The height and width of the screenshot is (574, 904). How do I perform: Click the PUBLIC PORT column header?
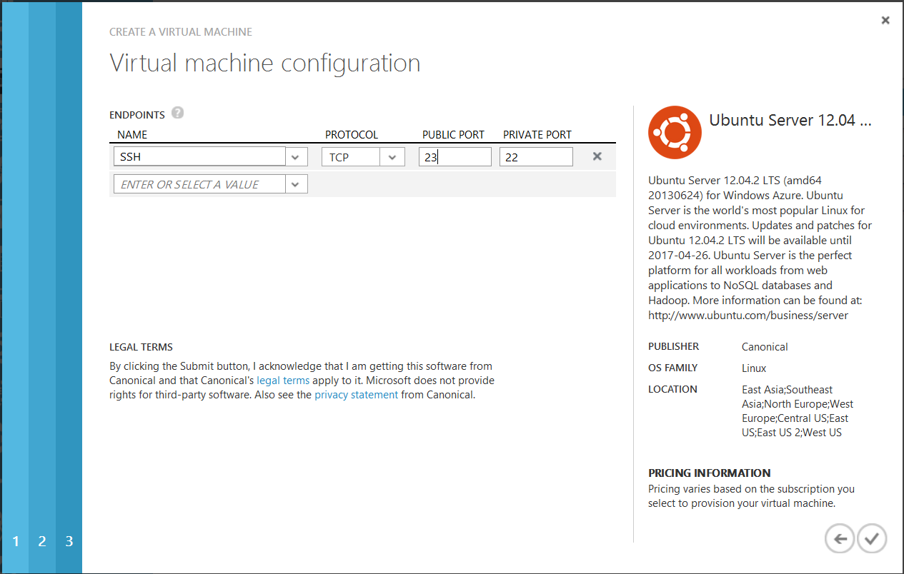click(x=453, y=134)
